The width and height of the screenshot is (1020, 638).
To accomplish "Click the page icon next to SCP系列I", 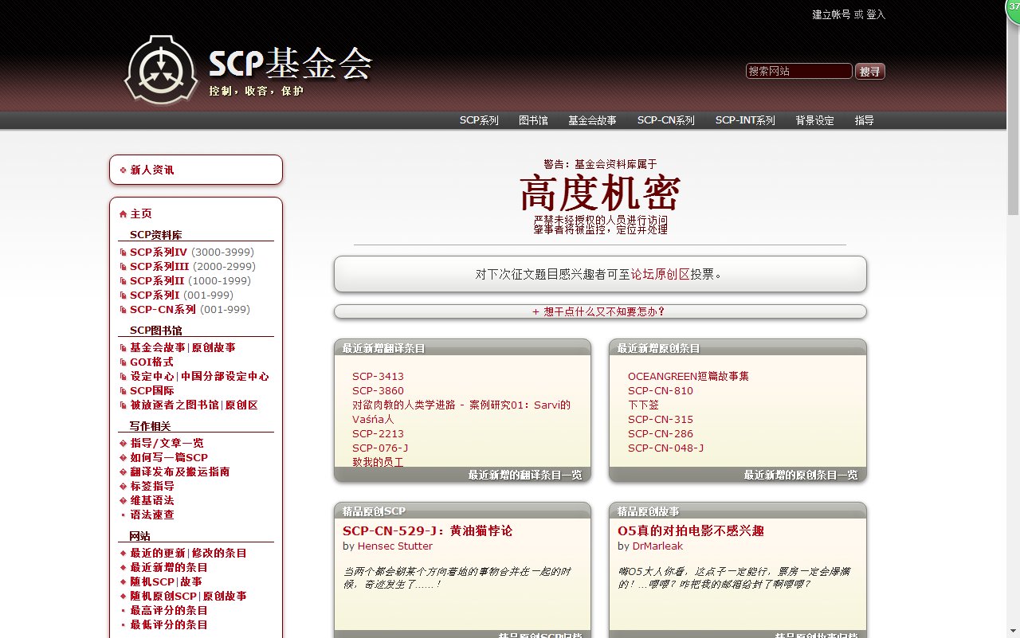I will [x=124, y=295].
